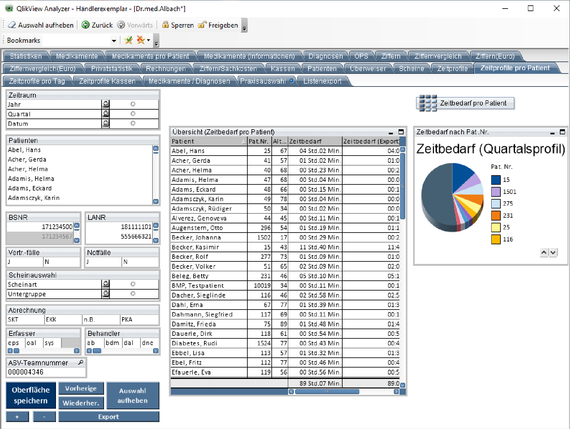
Task: Toggle the Jahr radio indicator
Action: pos(133,104)
